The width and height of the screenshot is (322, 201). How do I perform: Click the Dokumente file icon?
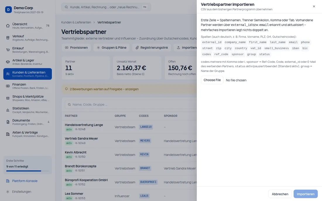8,122
